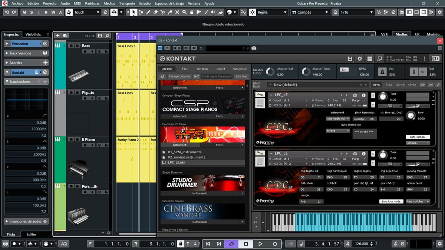This screenshot has width=445, height=250.
Task: Click the Kontakt metronome icon
Action: 382,71
